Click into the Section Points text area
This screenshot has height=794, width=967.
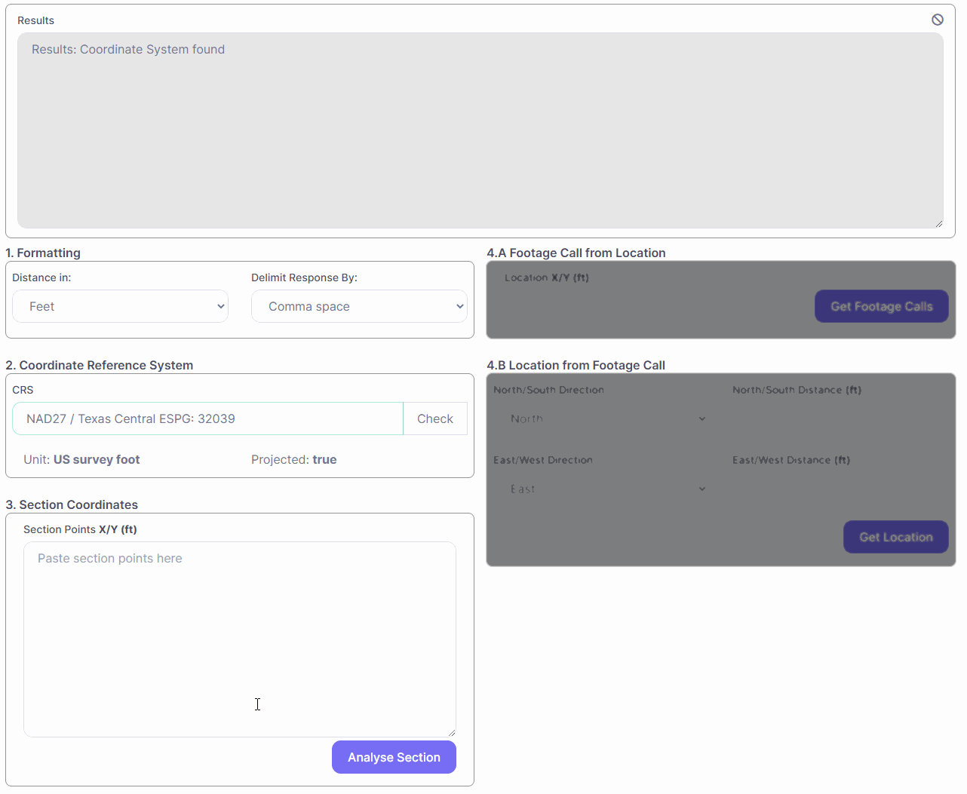tap(239, 639)
